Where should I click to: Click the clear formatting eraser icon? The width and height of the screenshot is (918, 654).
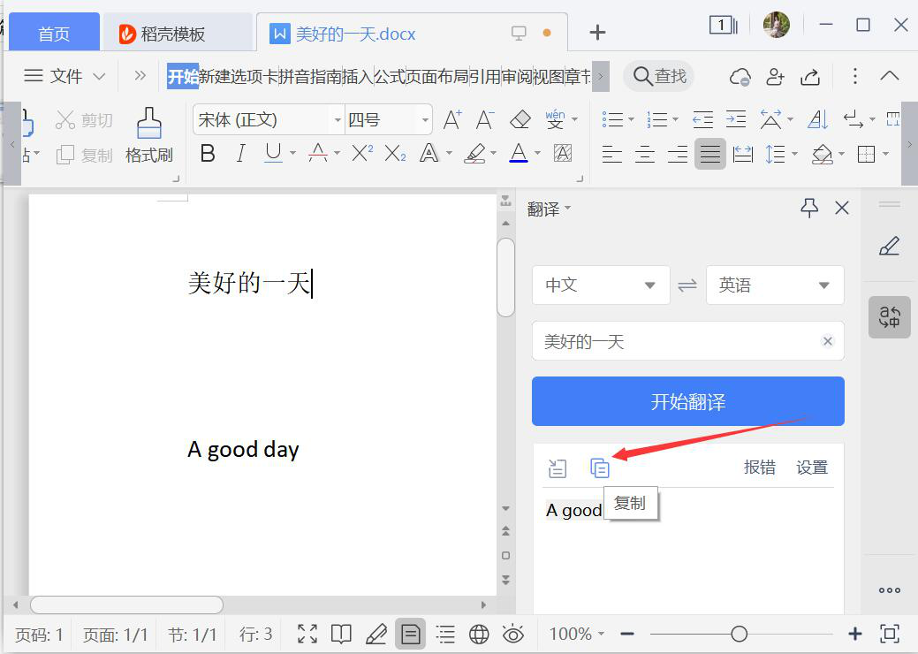tap(520, 119)
